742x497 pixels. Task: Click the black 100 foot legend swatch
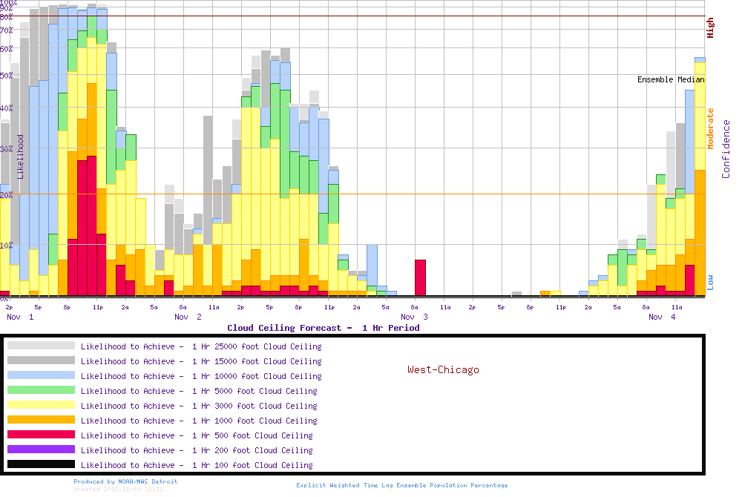click(41, 464)
